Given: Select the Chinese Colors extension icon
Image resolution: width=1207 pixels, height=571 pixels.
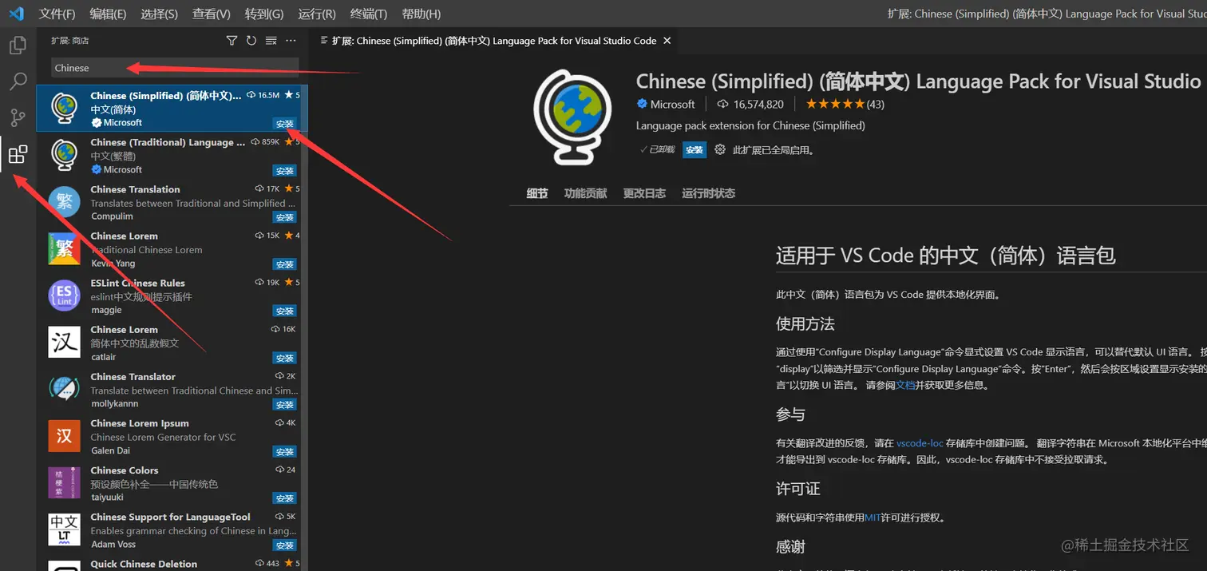Looking at the screenshot, I should 64,483.
